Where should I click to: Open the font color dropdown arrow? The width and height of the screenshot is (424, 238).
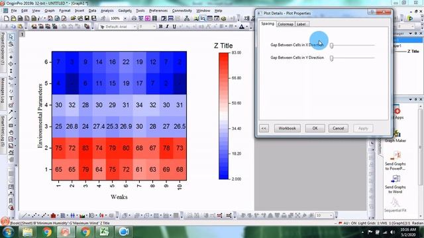pos(247,26)
